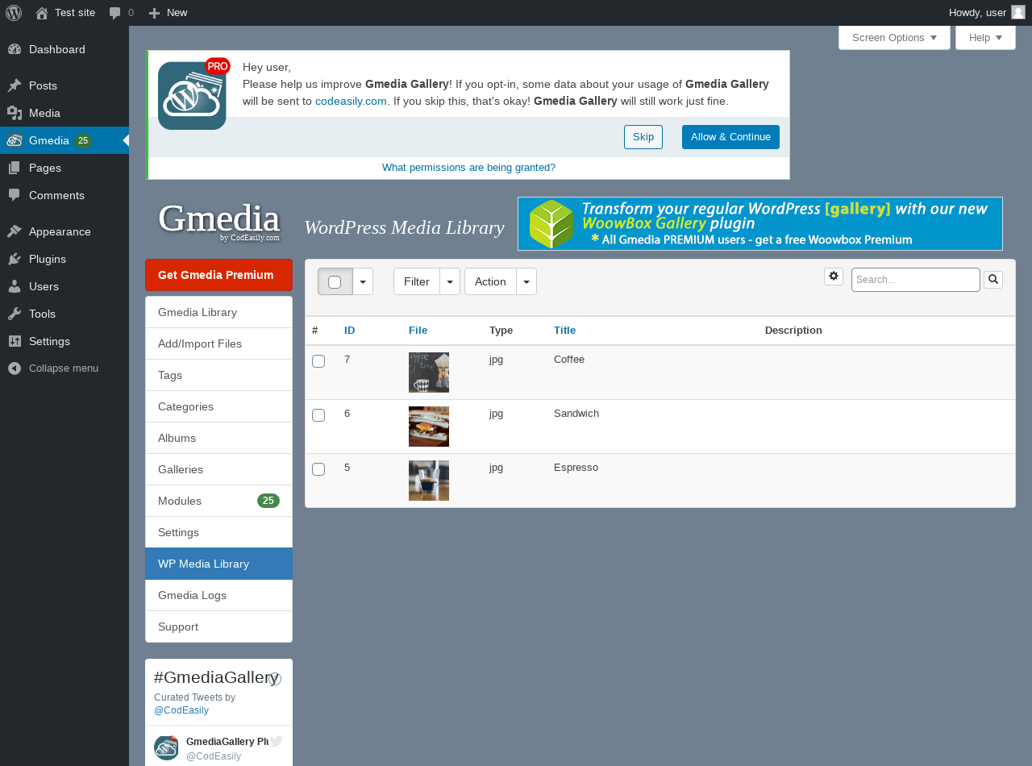Viewport: 1032px width, 766px height.
Task: Check the Sandwich row checkbox
Action: click(318, 415)
